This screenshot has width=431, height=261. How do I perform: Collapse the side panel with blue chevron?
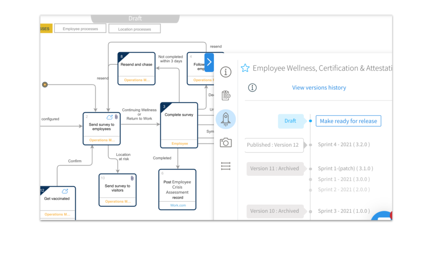(x=209, y=62)
